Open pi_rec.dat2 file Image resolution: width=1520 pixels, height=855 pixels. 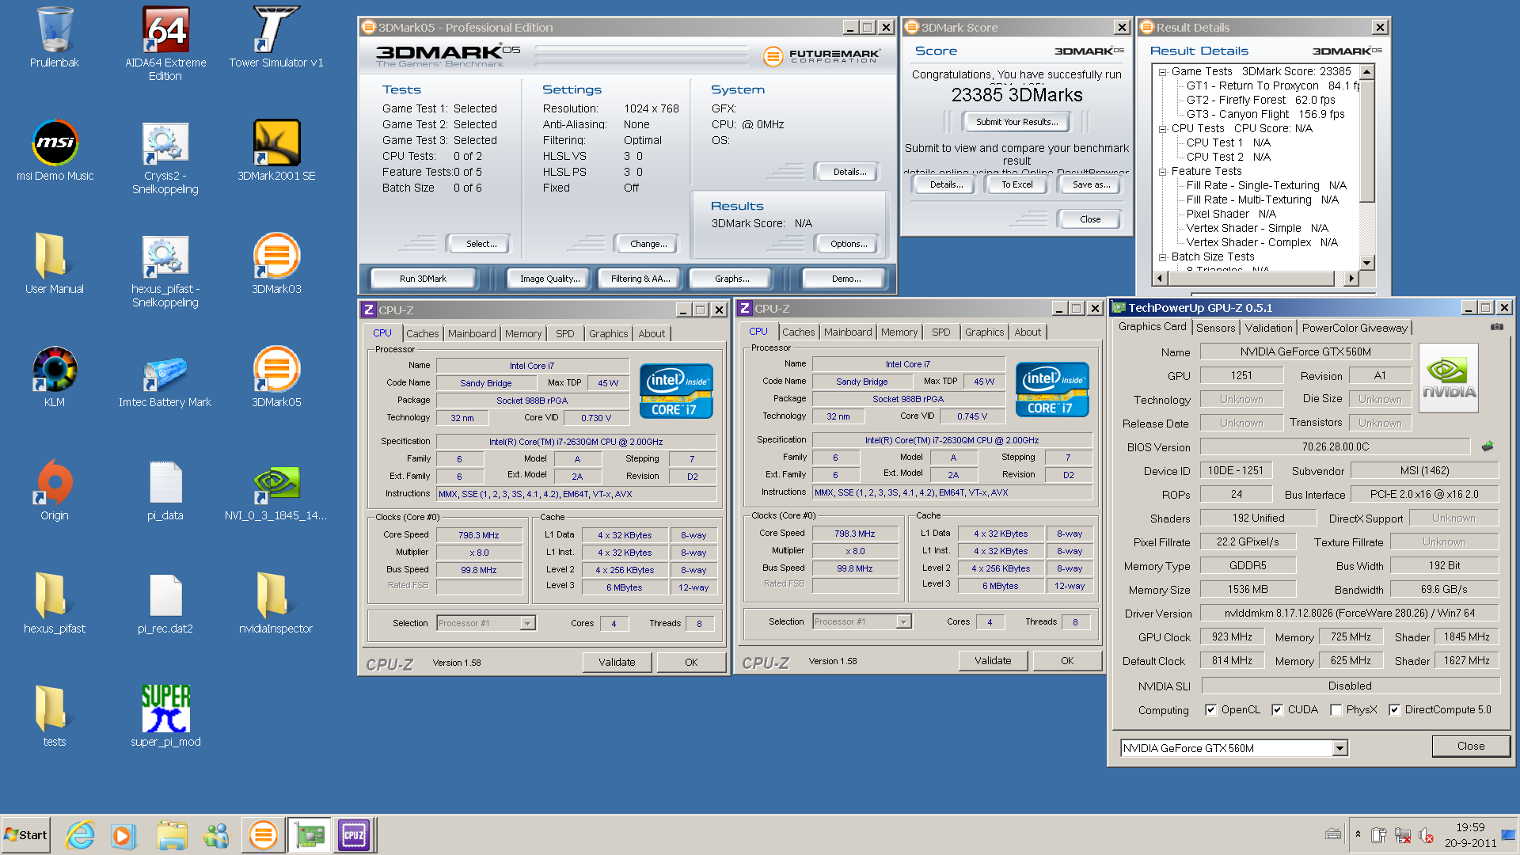click(165, 603)
